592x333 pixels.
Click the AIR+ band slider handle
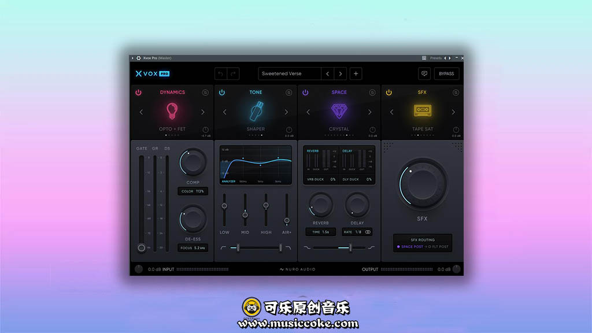287,220
